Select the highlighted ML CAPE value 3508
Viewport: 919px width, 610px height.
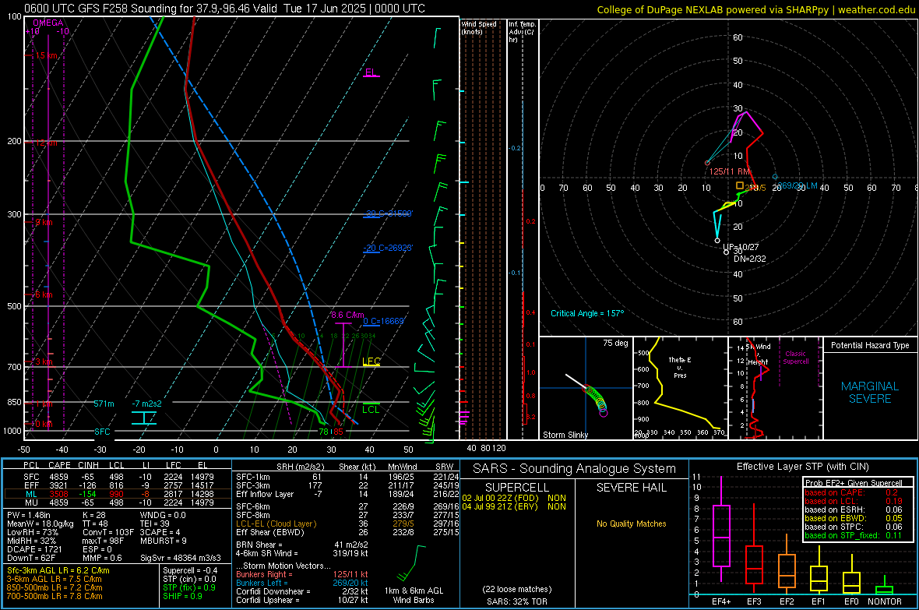(58, 494)
